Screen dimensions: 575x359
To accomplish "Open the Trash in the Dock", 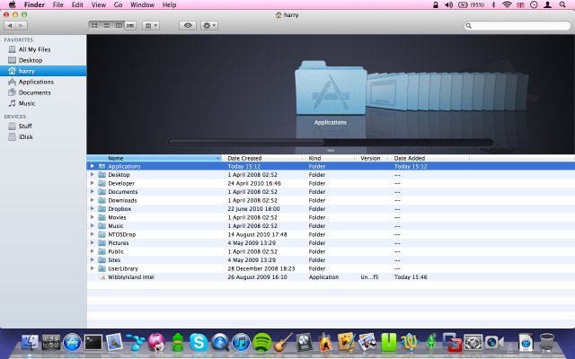I will pyautogui.click(x=547, y=342).
